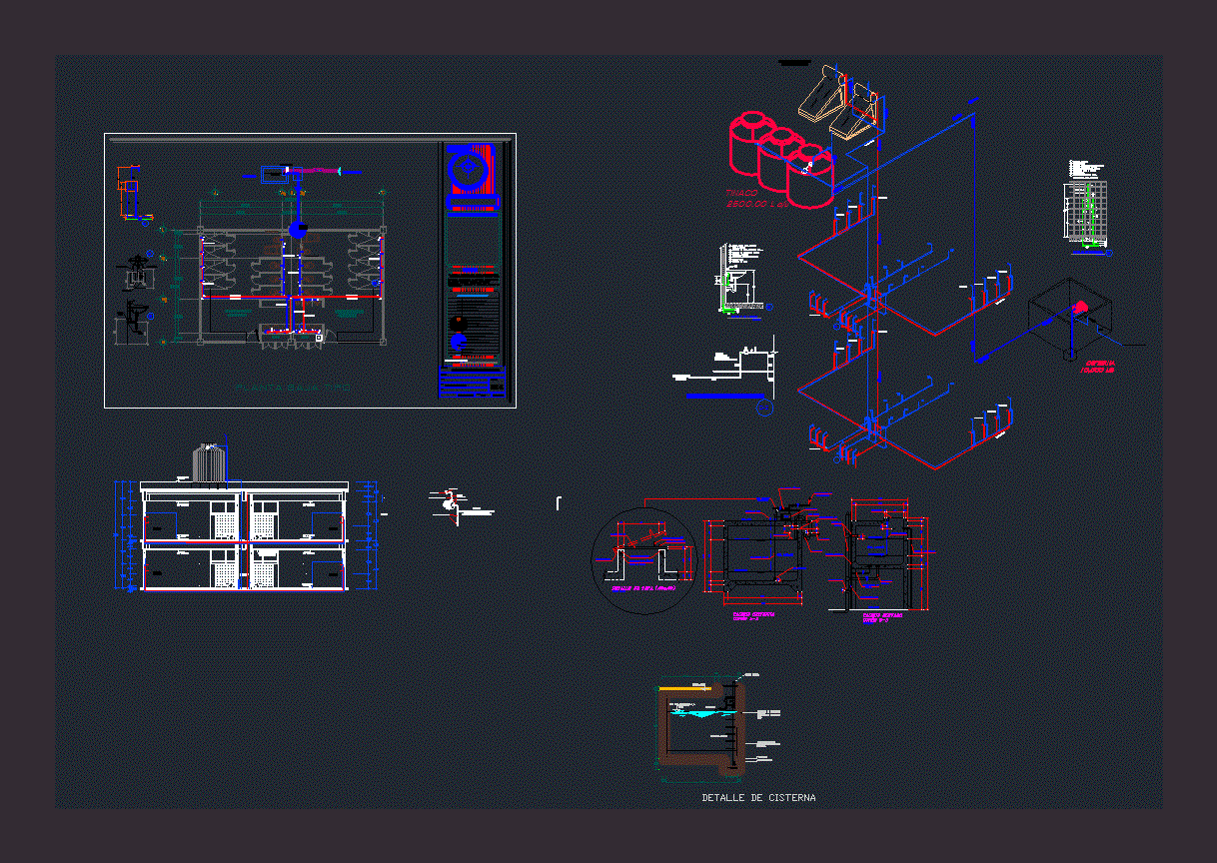Viewport: 1217px width, 863px height.
Task: Click the DETALLE DE CISTERNA caption
Action: pos(757,797)
